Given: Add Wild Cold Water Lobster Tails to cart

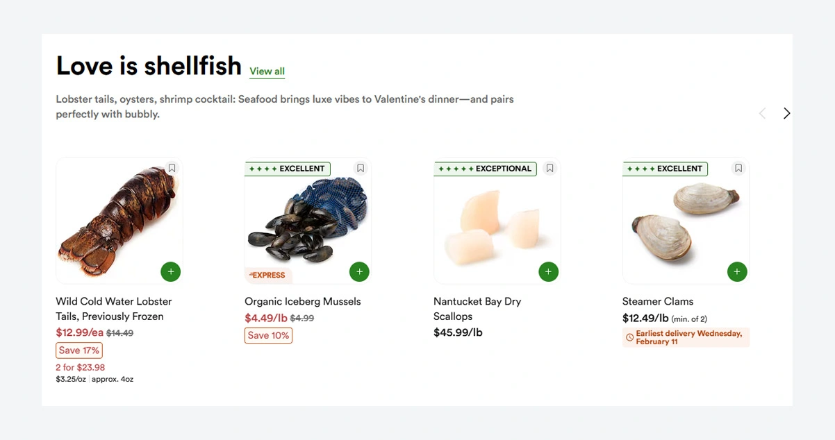Looking at the screenshot, I should 171,271.
